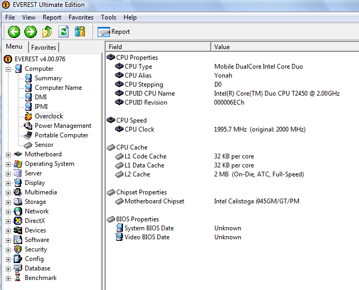Click the Operating System Windows flag icon
The height and width of the screenshot is (290, 359).
coord(18,164)
